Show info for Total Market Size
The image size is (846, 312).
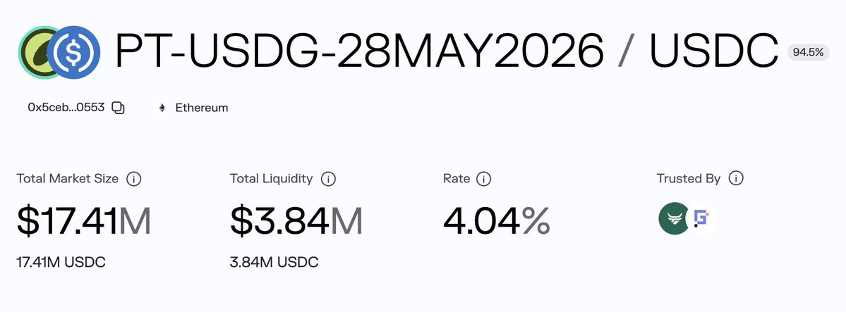point(133,179)
